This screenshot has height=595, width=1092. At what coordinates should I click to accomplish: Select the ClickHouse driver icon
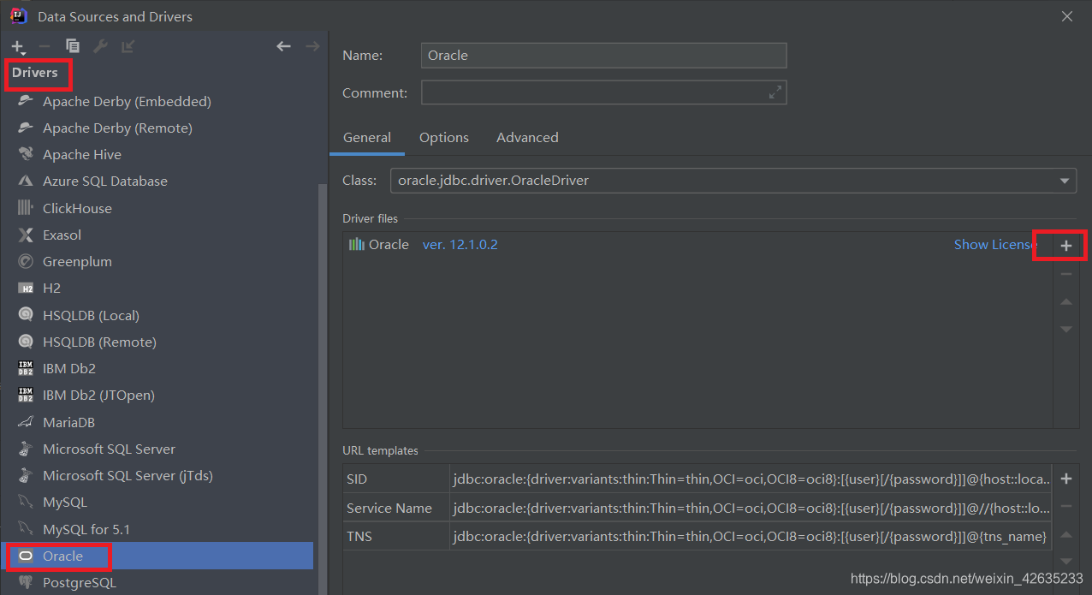point(26,207)
